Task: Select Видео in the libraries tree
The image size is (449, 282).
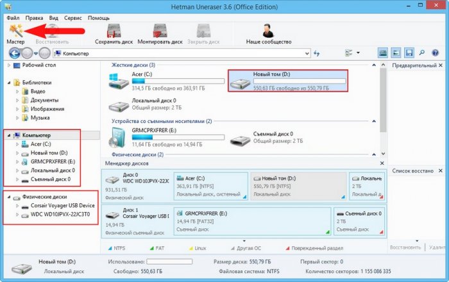Action: [38, 92]
